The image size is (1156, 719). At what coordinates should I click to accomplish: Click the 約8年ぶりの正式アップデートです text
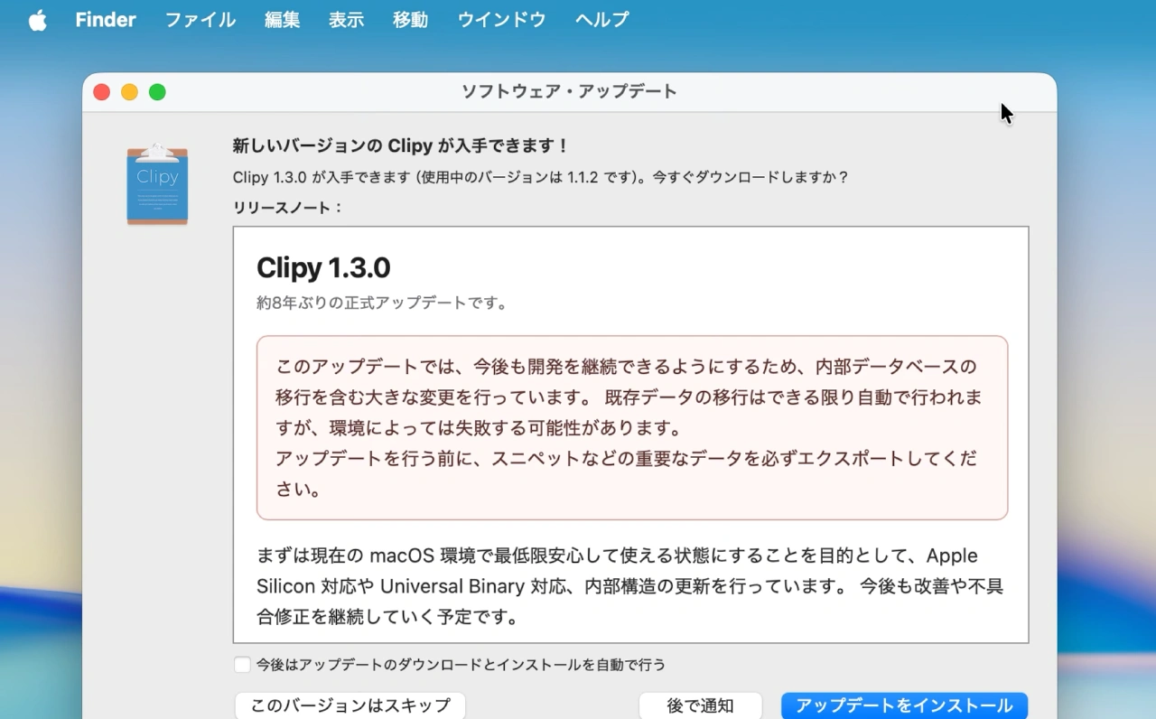click(382, 303)
